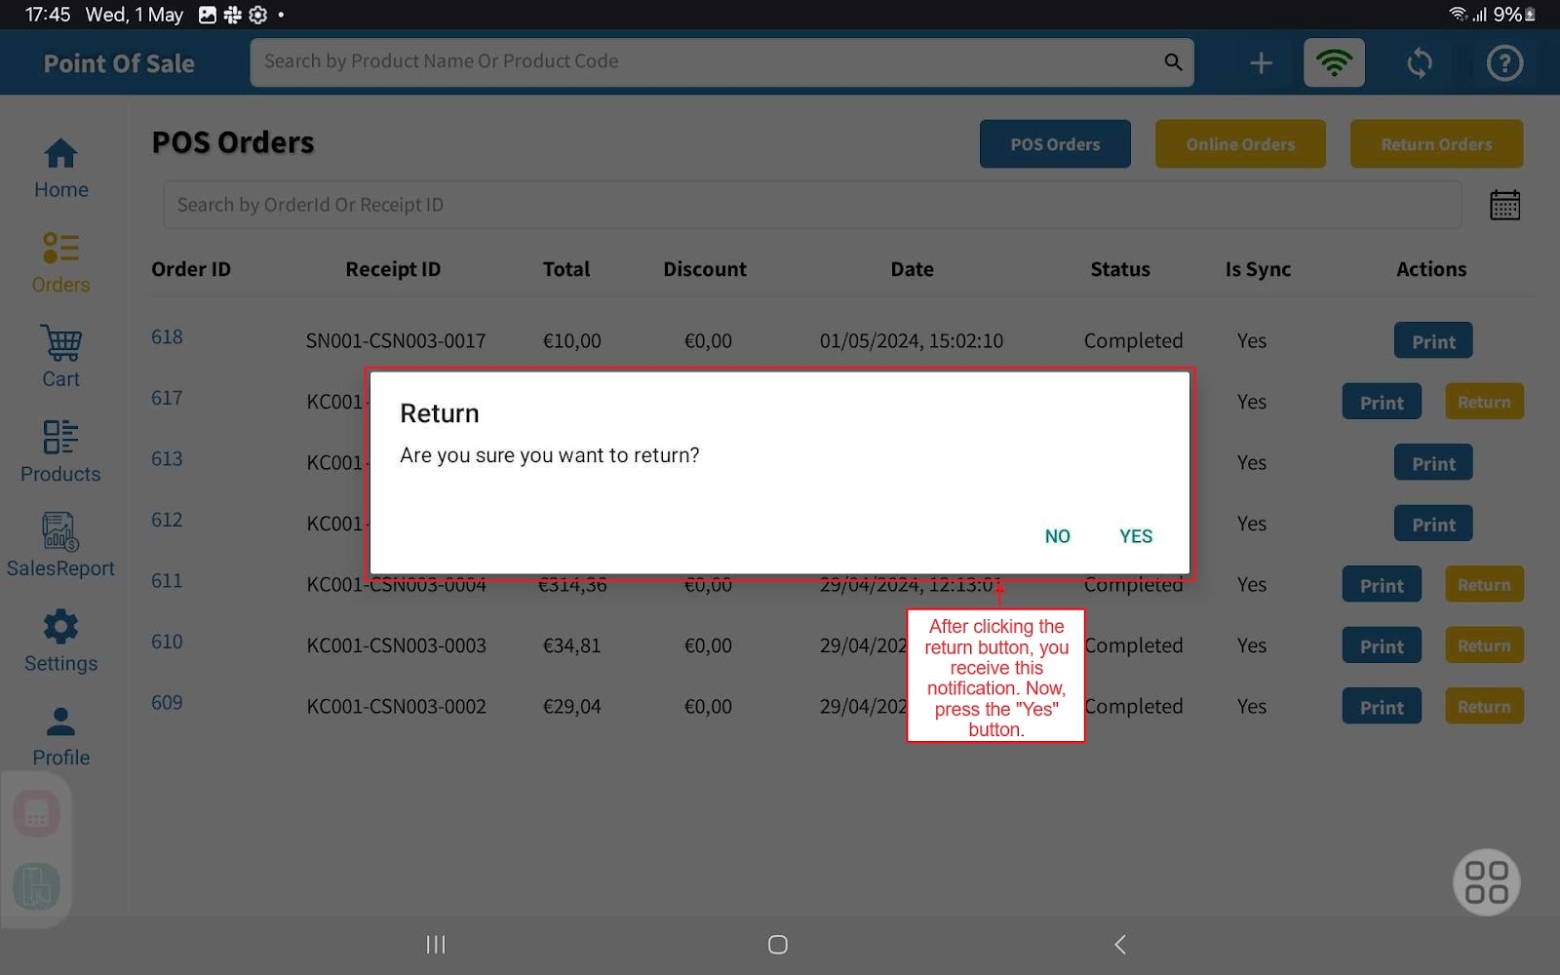The width and height of the screenshot is (1560, 975).
Task: Switch to the Online Orders tab
Action: click(1239, 144)
